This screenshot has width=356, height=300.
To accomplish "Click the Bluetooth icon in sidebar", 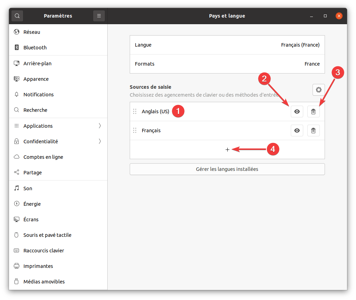I will click(16, 48).
